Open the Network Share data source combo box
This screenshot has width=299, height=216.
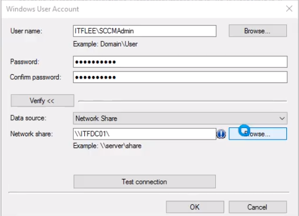(180, 119)
